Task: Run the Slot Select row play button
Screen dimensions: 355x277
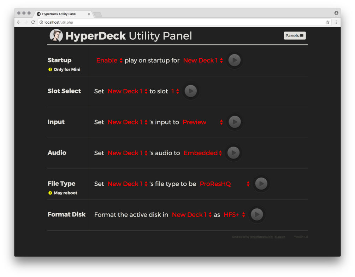Action: click(191, 91)
